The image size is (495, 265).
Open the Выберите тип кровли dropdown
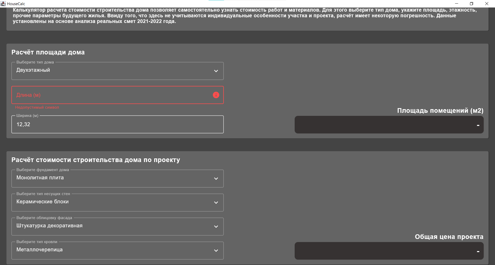[117, 250]
